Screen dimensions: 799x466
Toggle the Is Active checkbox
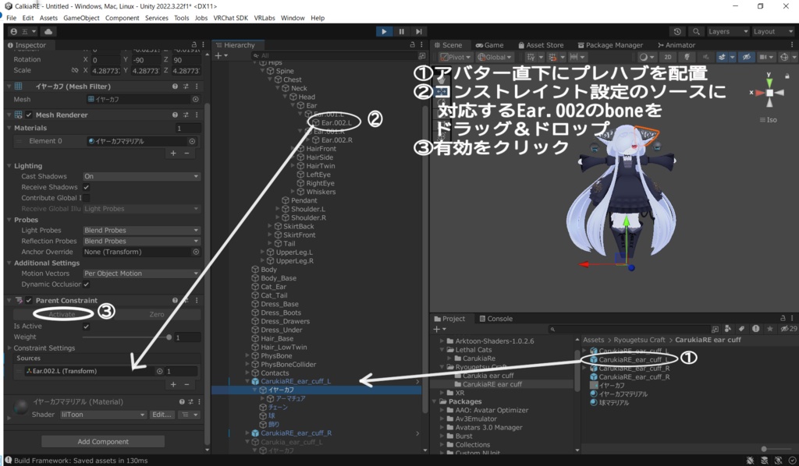pyautogui.click(x=86, y=326)
